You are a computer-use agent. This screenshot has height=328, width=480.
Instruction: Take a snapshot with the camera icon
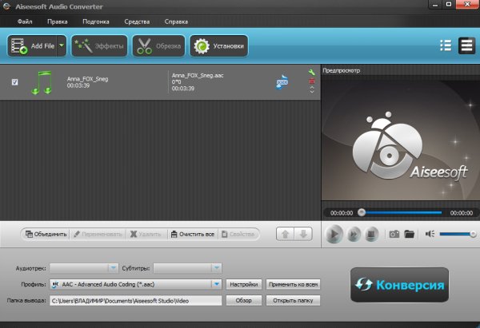pyautogui.click(x=394, y=235)
